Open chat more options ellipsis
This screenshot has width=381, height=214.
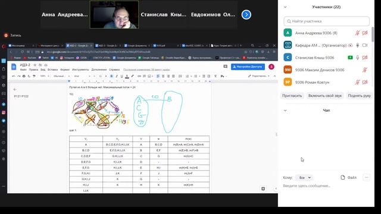367,178
